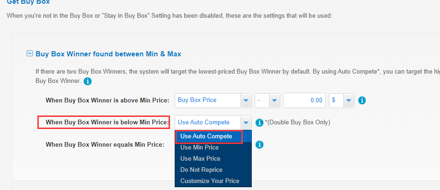Pick Do Not Reprice option
The height and width of the screenshot is (190, 440).
point(201,170)
